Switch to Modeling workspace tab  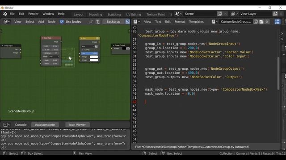[96, 14]
